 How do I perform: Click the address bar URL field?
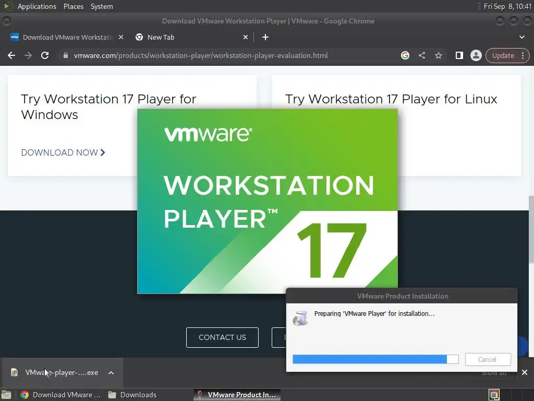(x=201, y=55)
